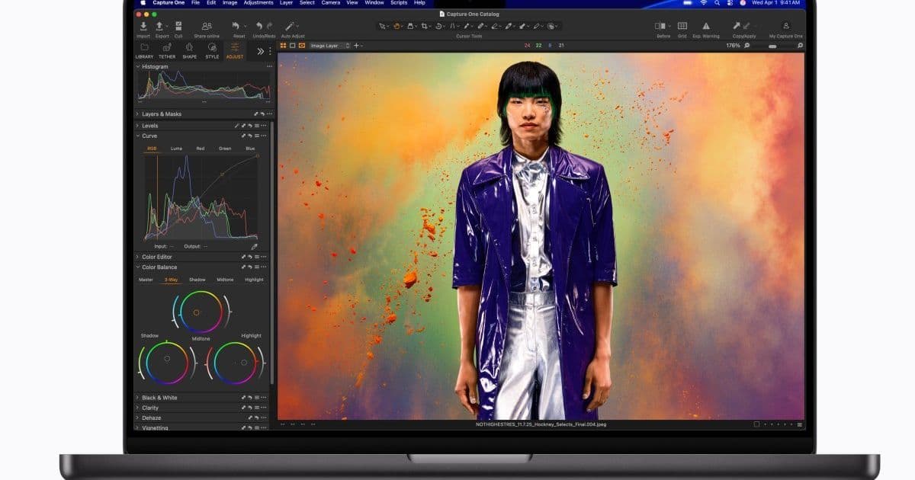Click the Share online icon
The width and height of the screenshot is (915, 480).
(206, 25)
